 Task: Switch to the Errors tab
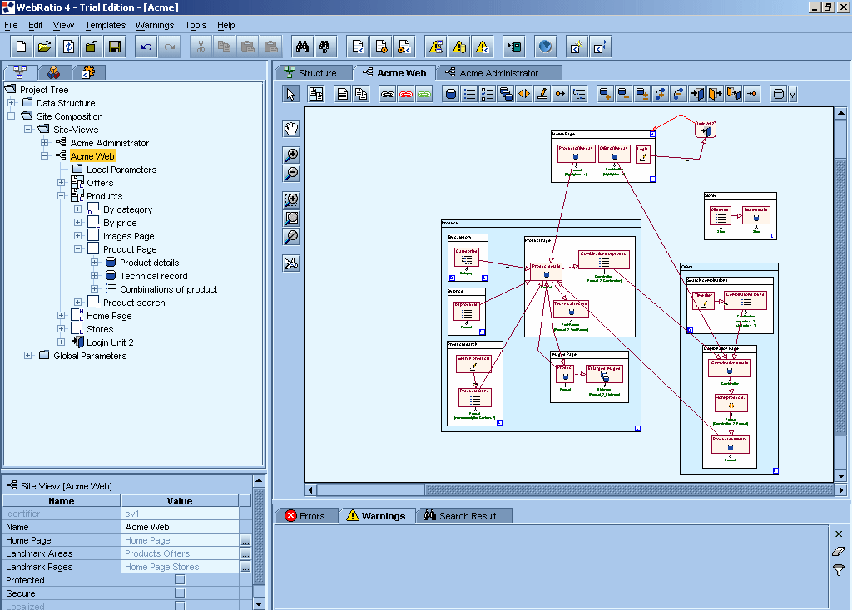(305, 515)
